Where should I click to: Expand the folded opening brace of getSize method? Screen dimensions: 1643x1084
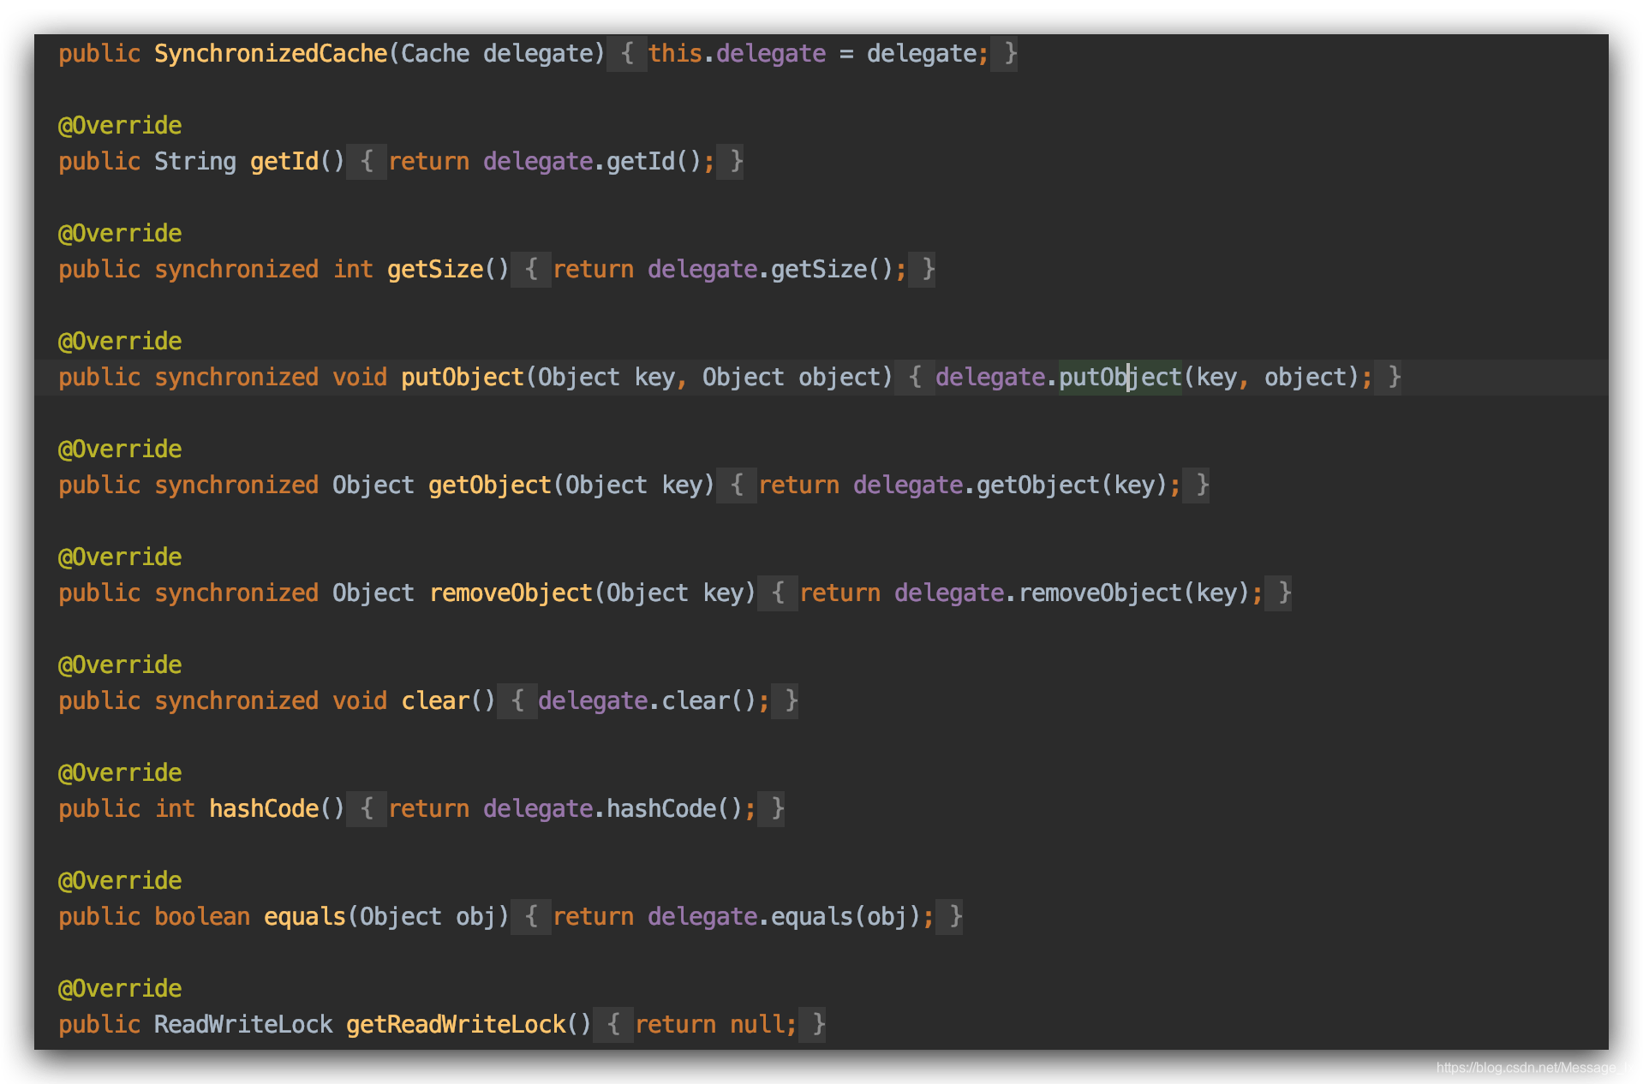pos(531,270)
